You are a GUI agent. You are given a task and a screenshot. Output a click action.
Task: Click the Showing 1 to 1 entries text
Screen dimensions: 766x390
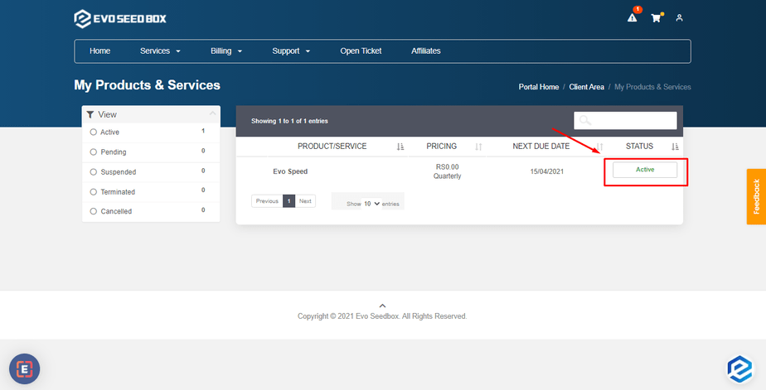[x=289, y=121]
